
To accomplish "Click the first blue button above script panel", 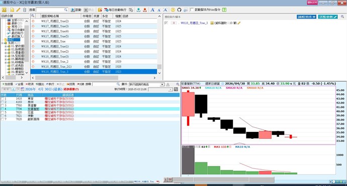I will (306, 17).
